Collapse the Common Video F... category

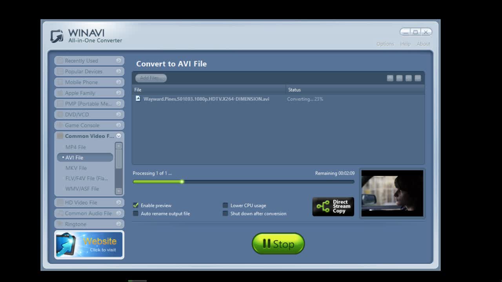click(x=89, y=136)
